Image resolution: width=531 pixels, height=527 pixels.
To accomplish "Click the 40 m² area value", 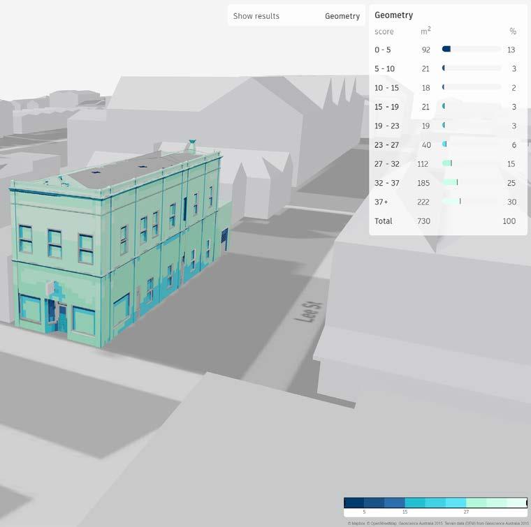I will 426,144.
